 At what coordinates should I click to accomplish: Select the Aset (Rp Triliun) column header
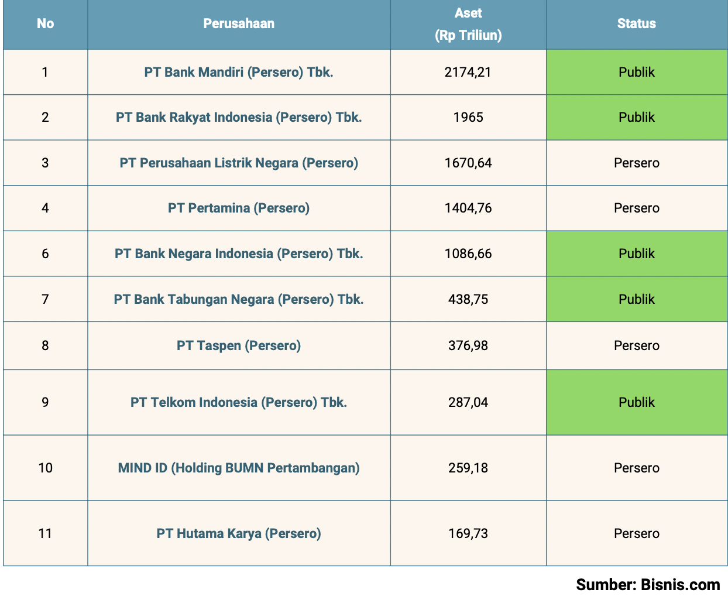pyautogui.click(x=468, y=24)
